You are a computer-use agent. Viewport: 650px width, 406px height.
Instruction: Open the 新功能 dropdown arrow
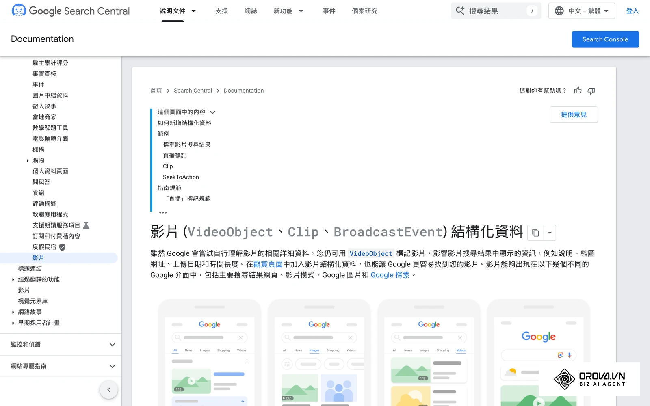click(301, 11)
